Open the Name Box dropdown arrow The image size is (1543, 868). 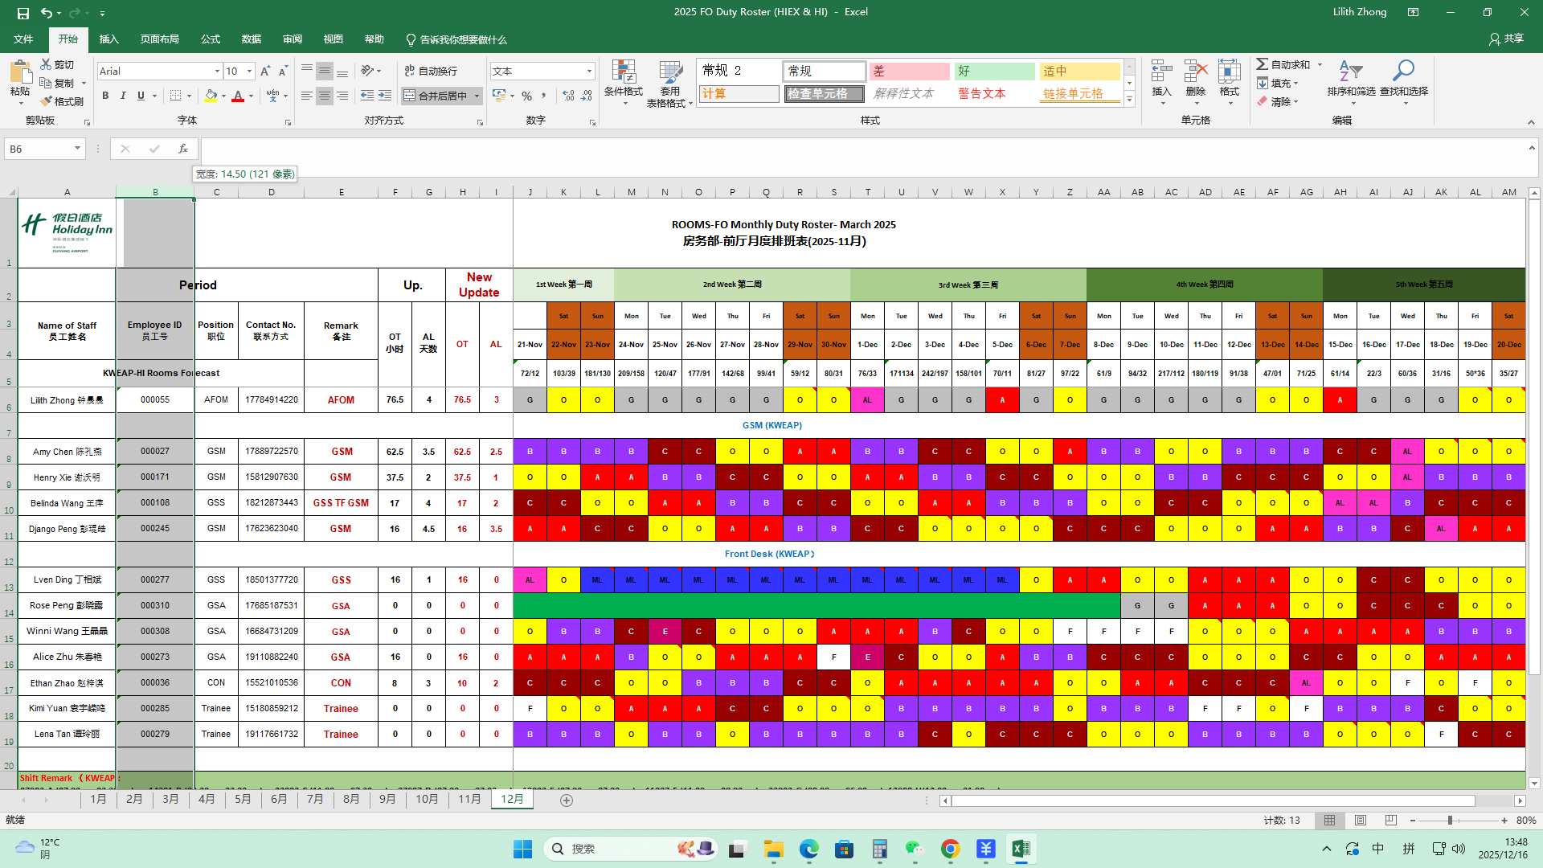point(77,149)
